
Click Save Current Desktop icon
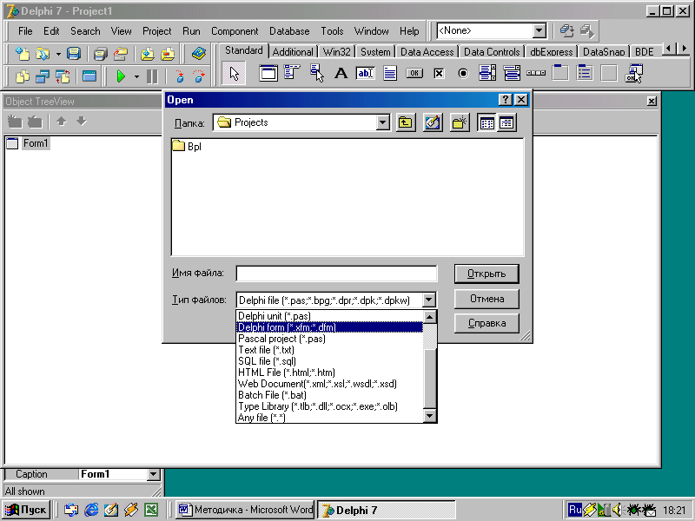(x=567, y=31)
